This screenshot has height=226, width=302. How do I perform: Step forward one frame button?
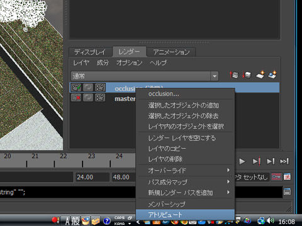click(271, 161)
